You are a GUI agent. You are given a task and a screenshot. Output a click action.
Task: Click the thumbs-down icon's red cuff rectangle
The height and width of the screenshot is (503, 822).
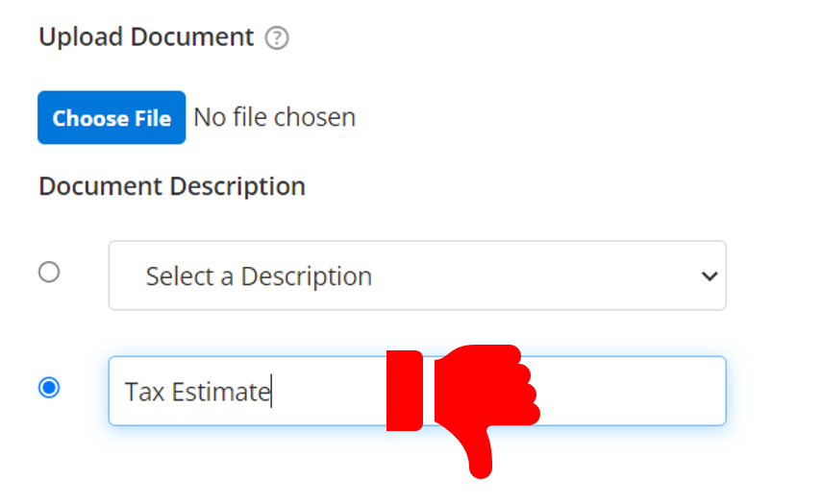[x=405, y=391]
